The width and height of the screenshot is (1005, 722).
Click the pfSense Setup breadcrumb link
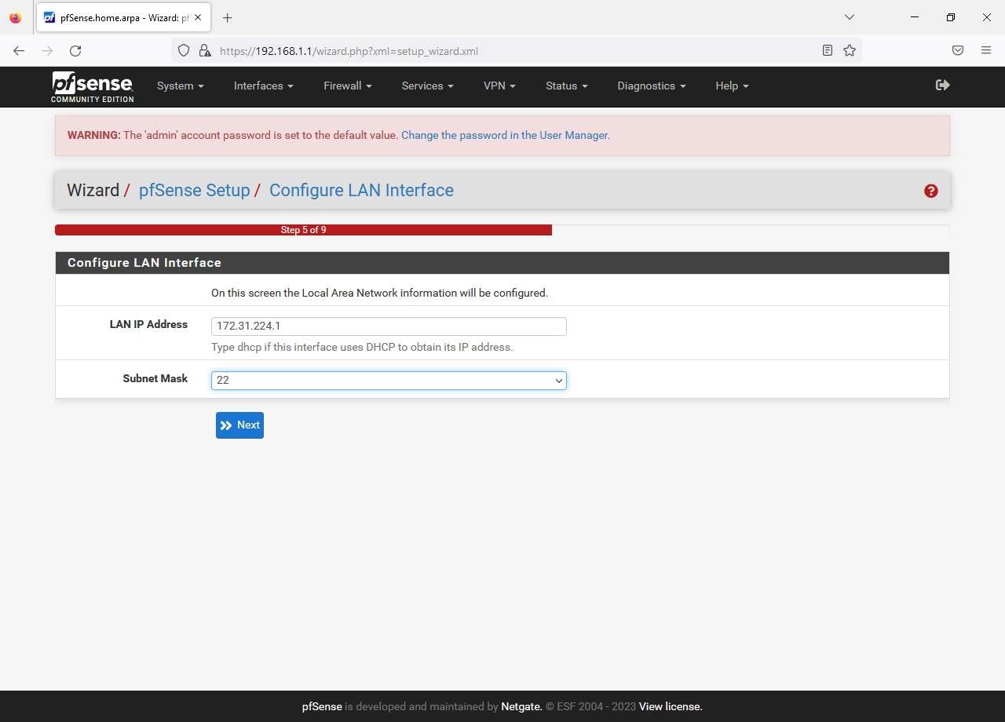(x=194, y=191)
